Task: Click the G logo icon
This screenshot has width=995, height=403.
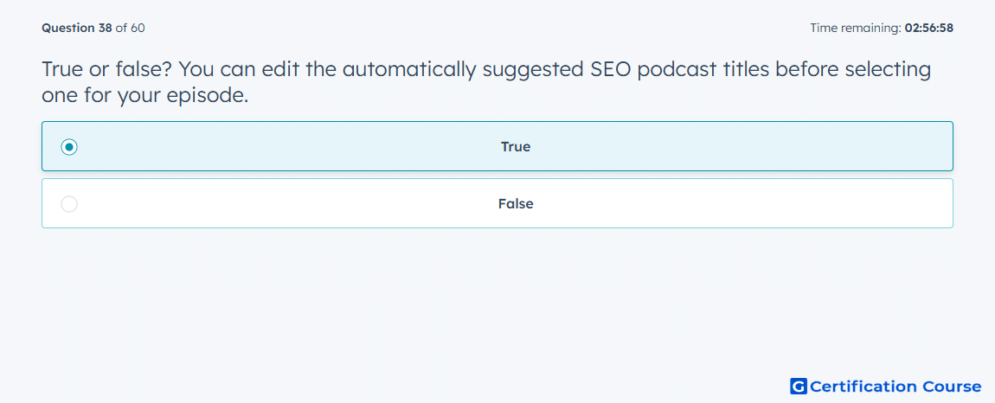Action: tap(799, 386)
